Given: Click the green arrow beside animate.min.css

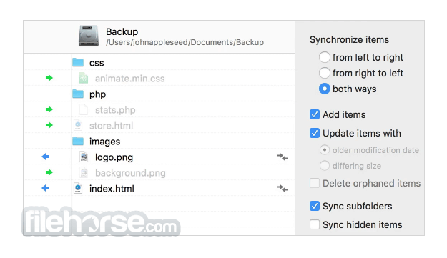Looking at the screenshot, I should click(x=49, y=78).
